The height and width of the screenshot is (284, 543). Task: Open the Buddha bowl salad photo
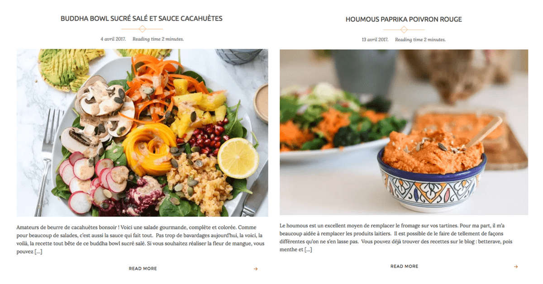point(142,133)
